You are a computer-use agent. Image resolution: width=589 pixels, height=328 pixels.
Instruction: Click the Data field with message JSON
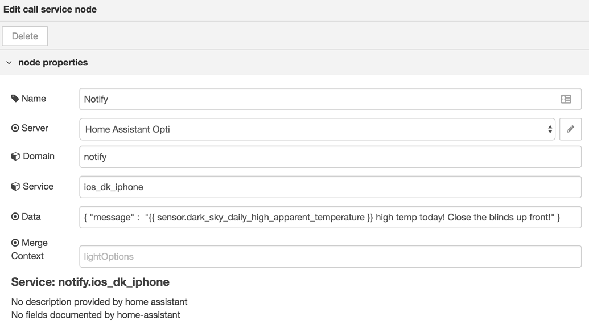(330, 217)
